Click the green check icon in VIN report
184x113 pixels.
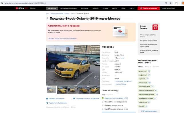click(103, 98)
